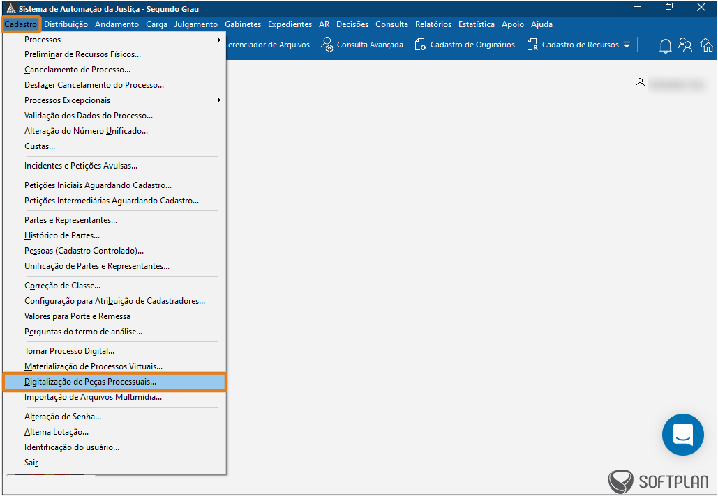The width and height of the screenshot is (718, 496).
Task: Choose Sair to exit the system
Action: [114, 463]
